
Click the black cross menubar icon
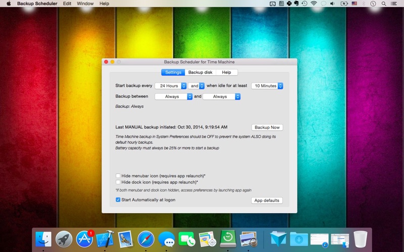click(x=289, y=4)
